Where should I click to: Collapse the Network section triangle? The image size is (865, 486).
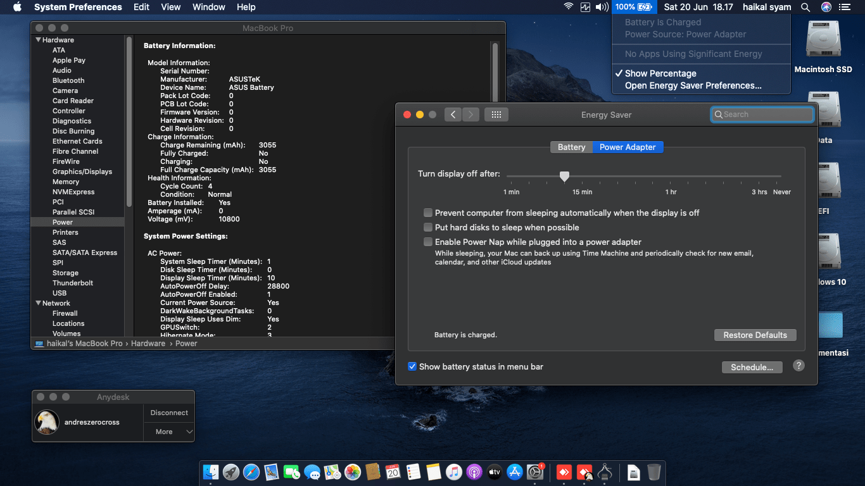[x=38, y=303]
